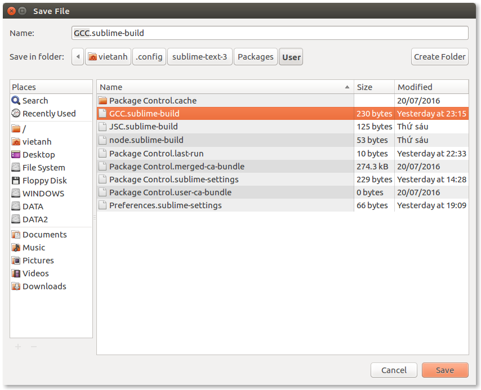This screenshot has width=481, height=390.
Task: Click the Music folder icon
Action: (x=17, y=247)
